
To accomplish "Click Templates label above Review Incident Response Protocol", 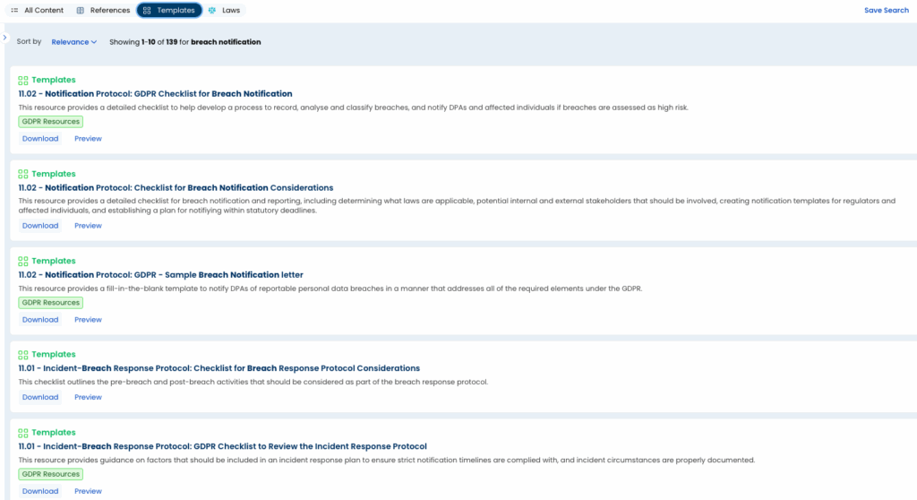I will coord(53,433).
